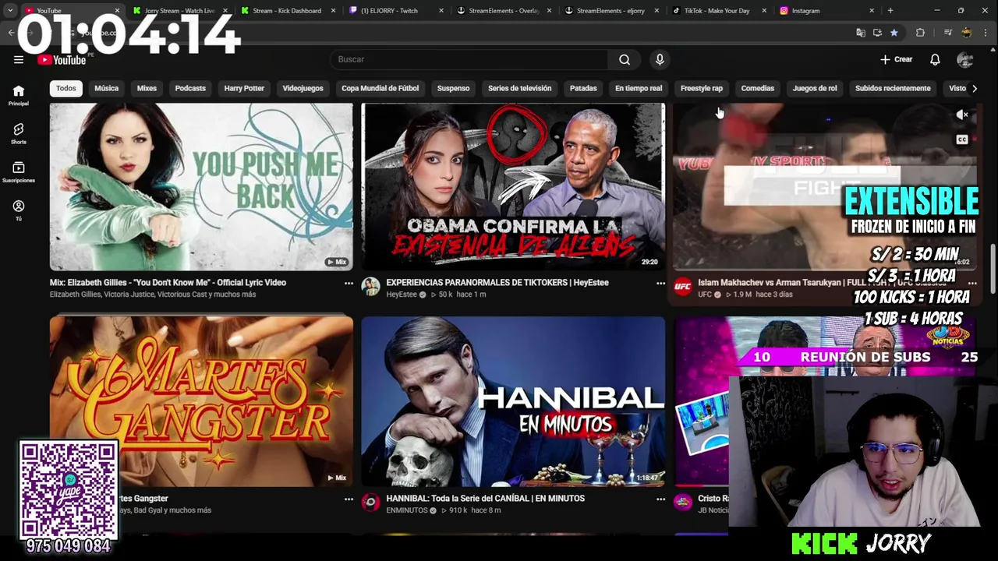Open JB Noticias channel avatar
The height and width of the screenshot is (561, 998).
[x=682, y=503]
